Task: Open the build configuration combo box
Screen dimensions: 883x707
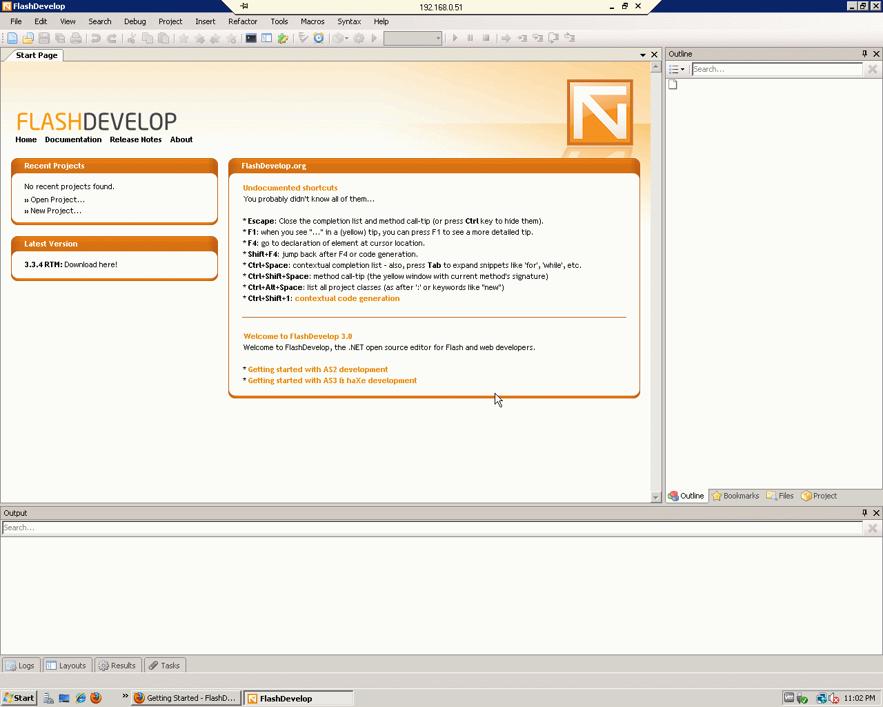Action: tap(413, 39)
